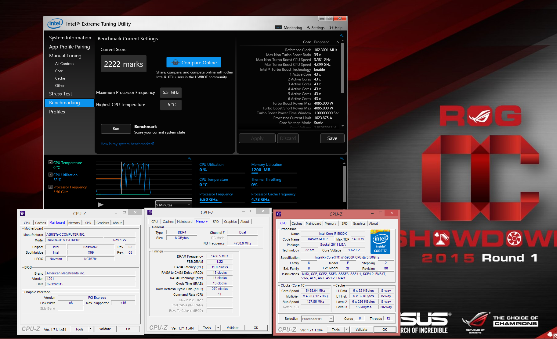This screenshot has width=557, height=339.
Task: Click Memory Utilization 1200 MB bar
Action: point(274,173)
